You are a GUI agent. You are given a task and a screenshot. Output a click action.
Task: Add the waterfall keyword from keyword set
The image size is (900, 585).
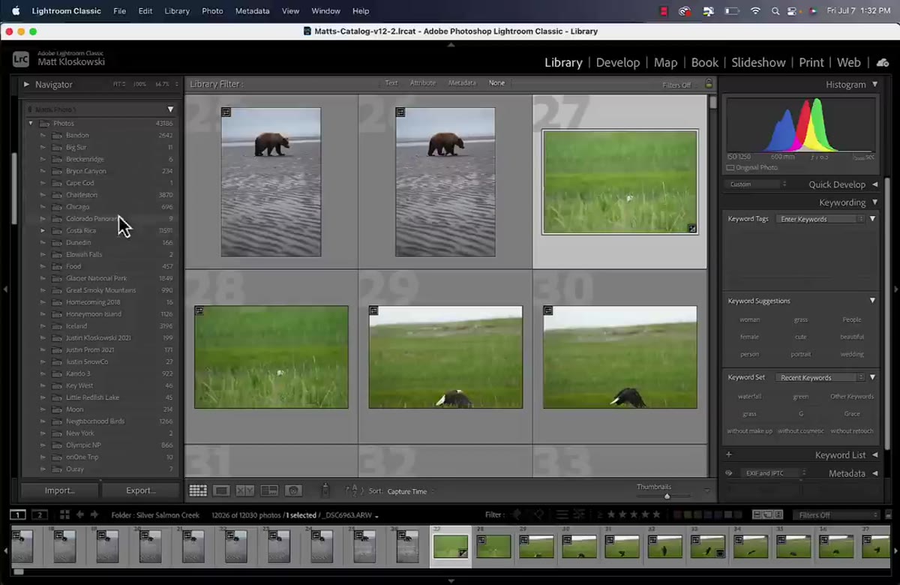[749, 396]
